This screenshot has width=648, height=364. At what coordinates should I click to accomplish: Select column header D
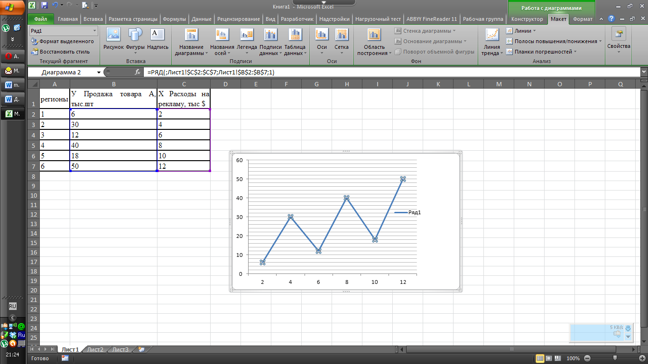coord(225,84)
